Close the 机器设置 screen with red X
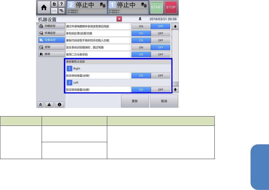Image resolution: width=269 pixels, height=190 pixels. (x=119, y=19)
